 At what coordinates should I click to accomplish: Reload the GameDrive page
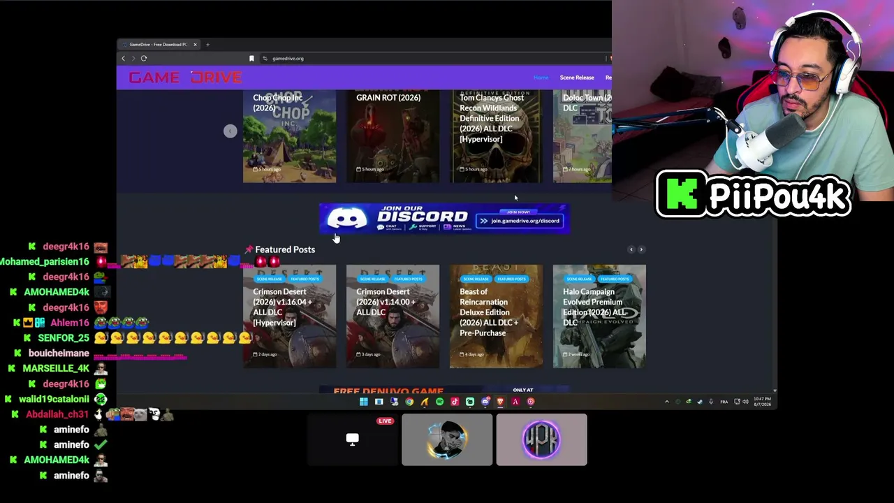(x=144, y=59)
